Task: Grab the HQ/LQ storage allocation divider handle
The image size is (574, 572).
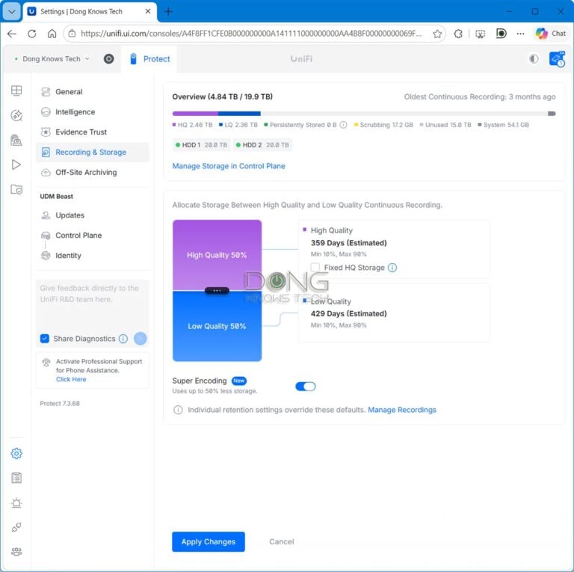Action: (x=217, y=291)
